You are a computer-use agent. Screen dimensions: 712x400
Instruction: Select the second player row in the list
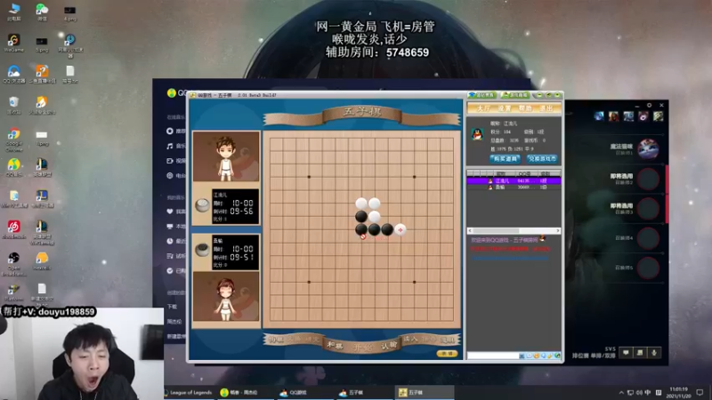point(514,187)
